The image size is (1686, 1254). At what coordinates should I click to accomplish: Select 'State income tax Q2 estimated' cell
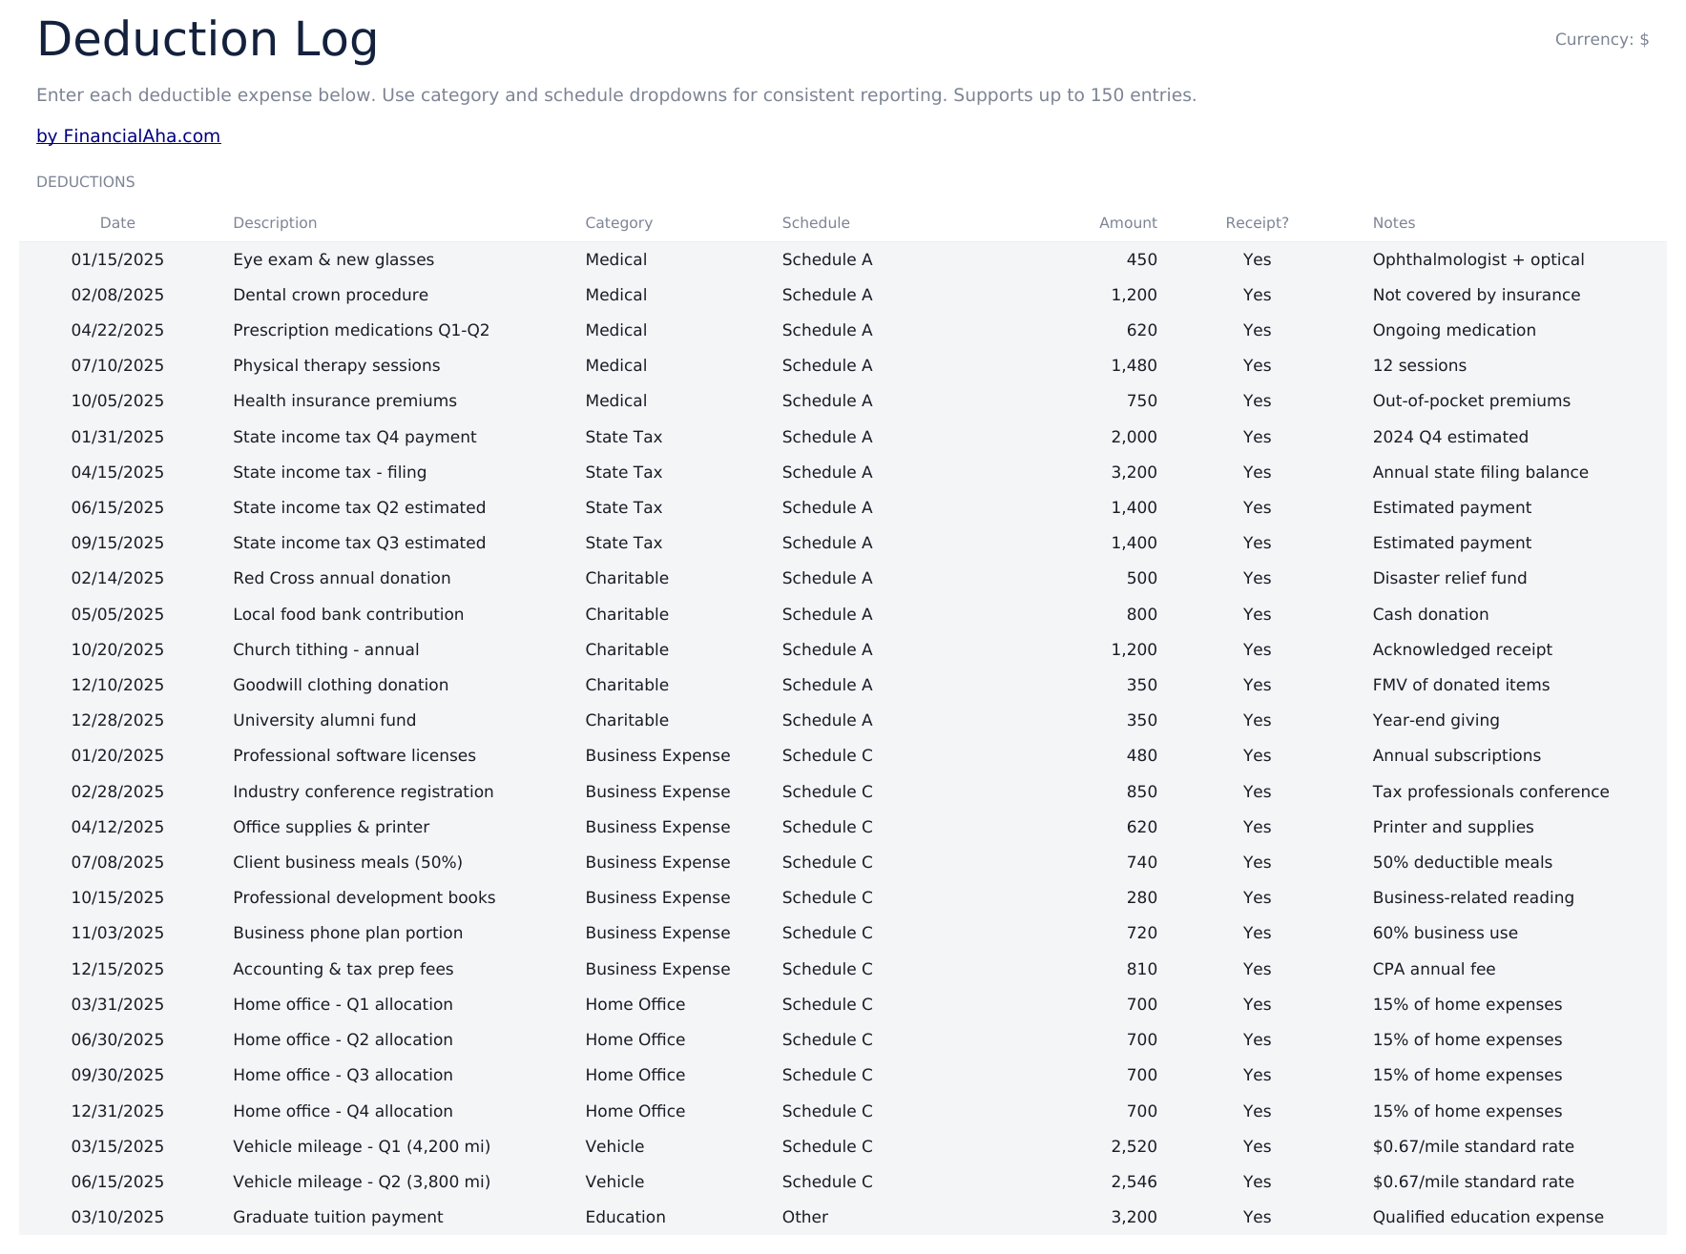coord(359,507)
